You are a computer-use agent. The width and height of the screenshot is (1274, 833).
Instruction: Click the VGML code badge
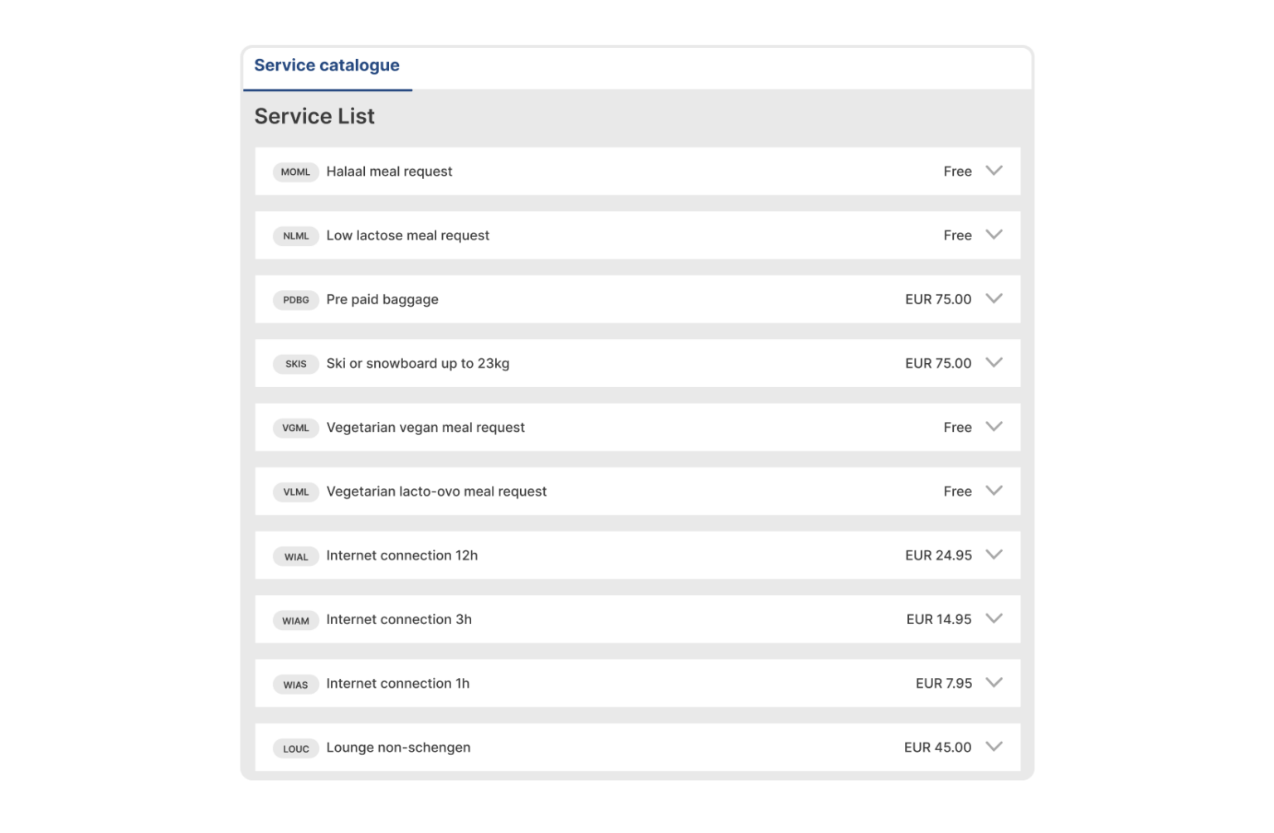[295, 428]
